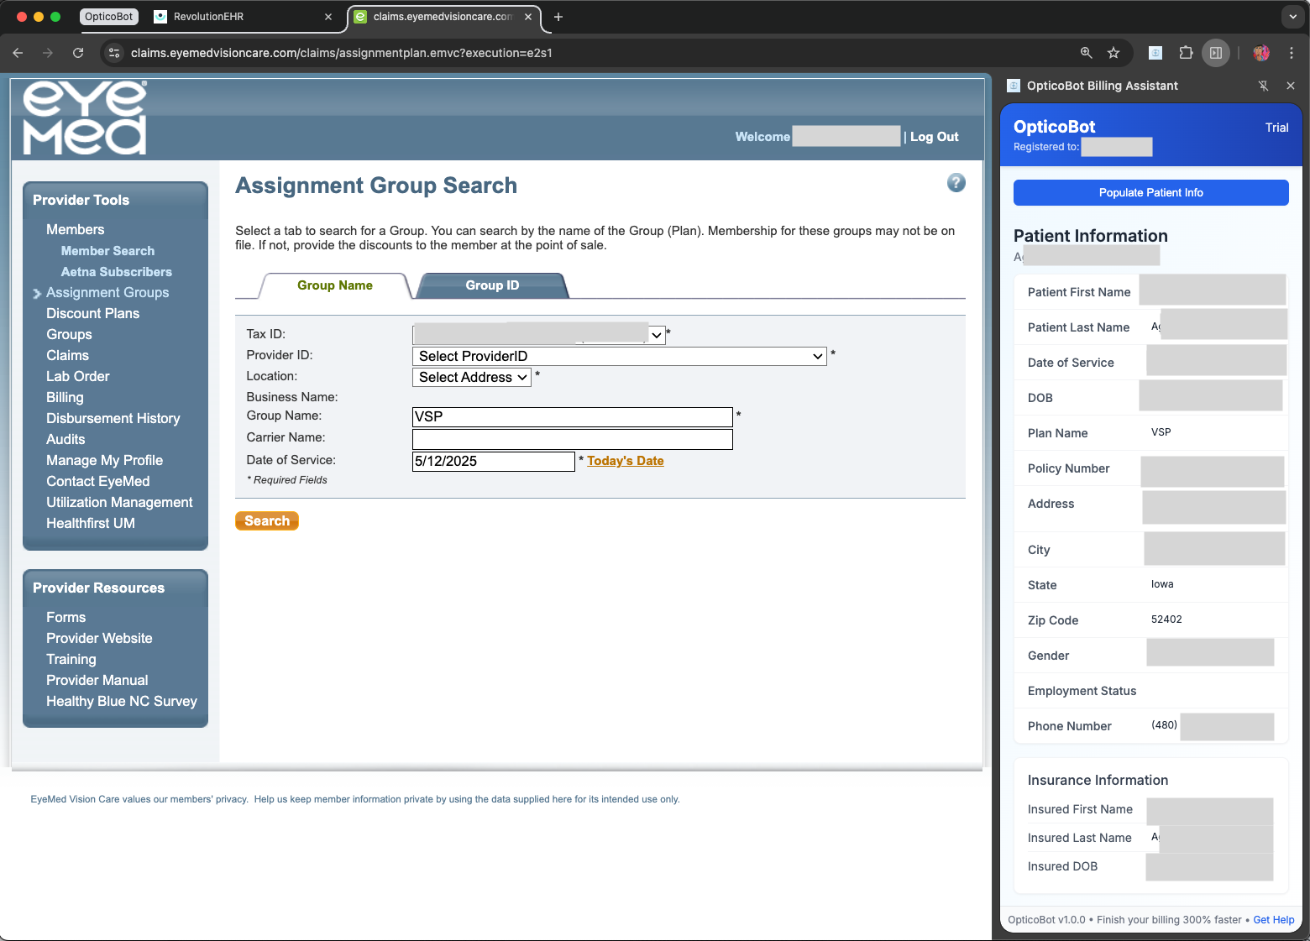Click the help question mark icon
This screenshot has height=941, width=1310.
coord(956,182)
